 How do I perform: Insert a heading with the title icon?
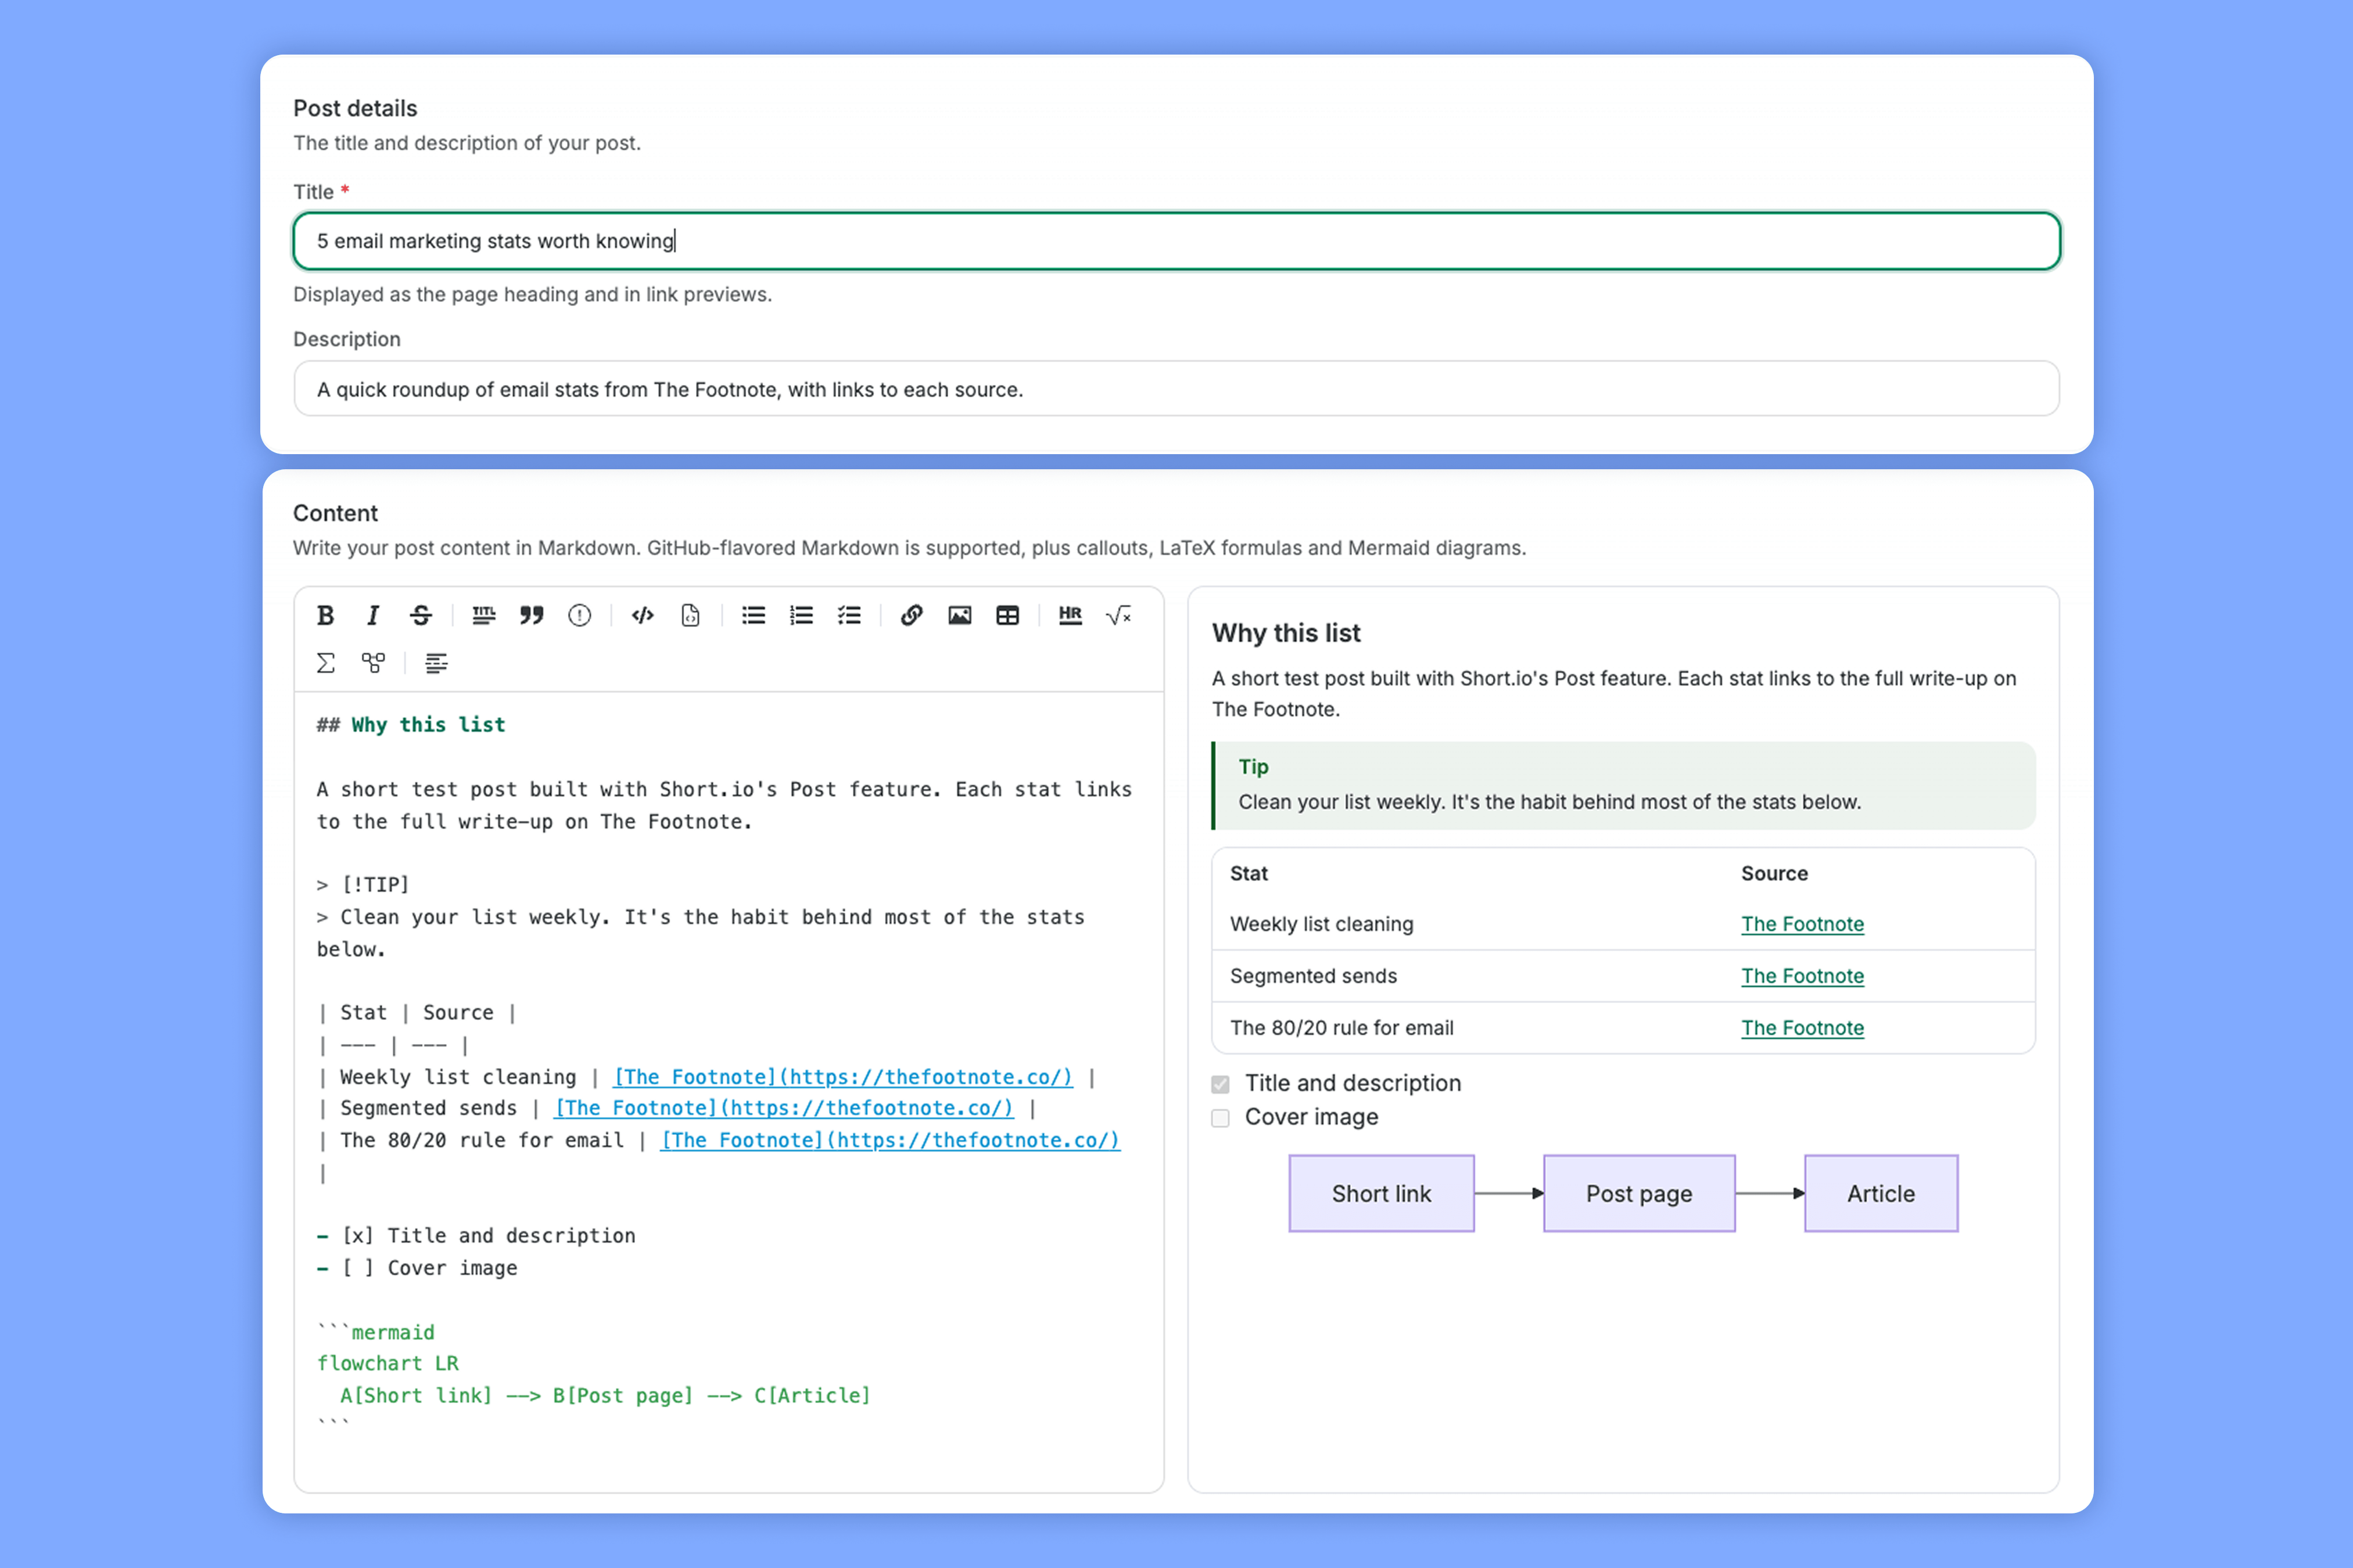(x=484, y=615)
